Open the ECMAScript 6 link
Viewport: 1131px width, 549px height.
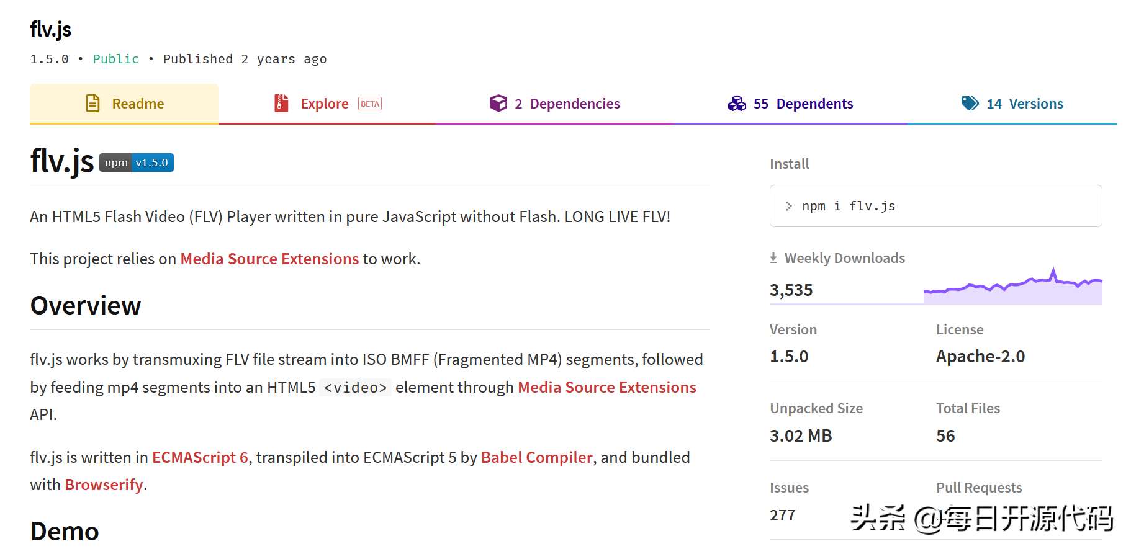(x=200, y=457)
